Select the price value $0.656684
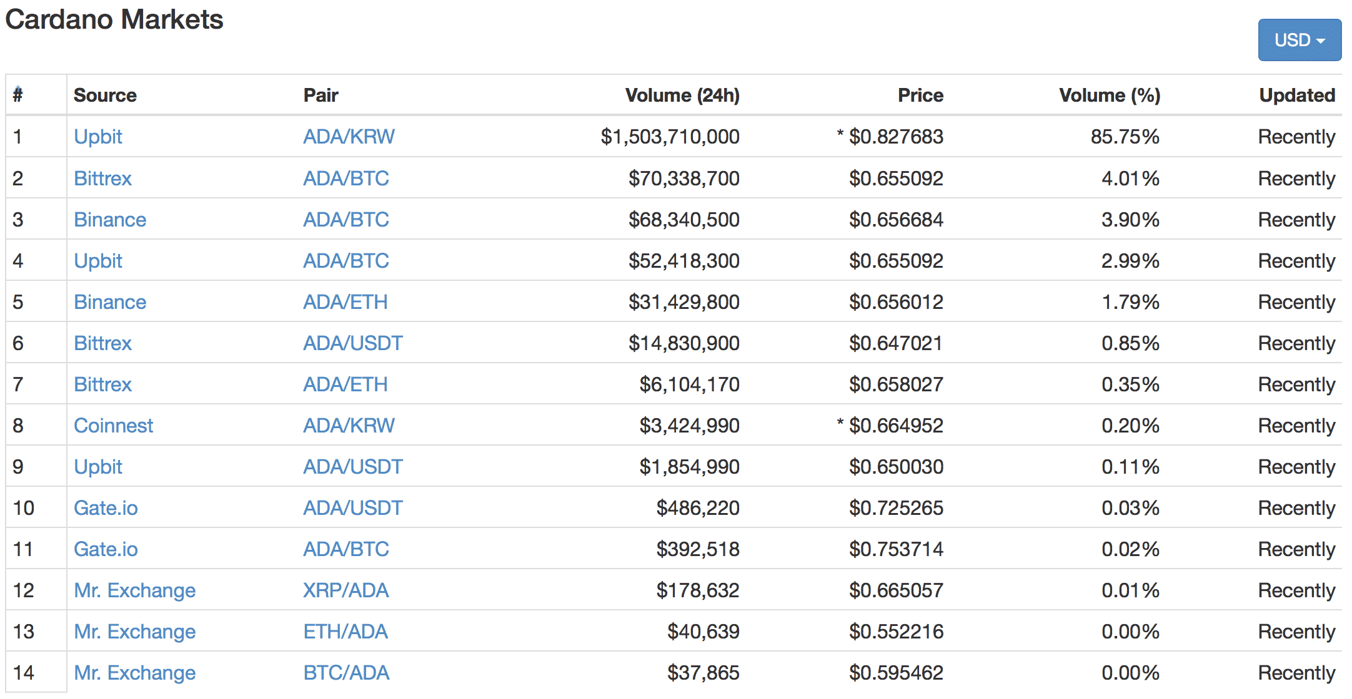1352x699 pixels. point(896,220)
